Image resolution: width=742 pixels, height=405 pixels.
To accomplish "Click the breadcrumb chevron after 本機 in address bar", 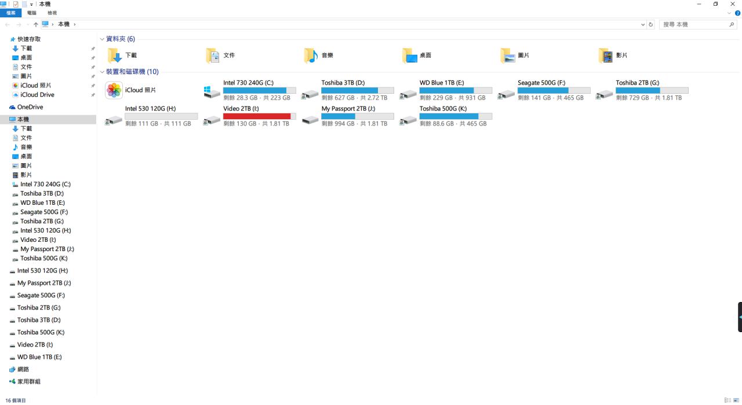I will pos(74,24).
